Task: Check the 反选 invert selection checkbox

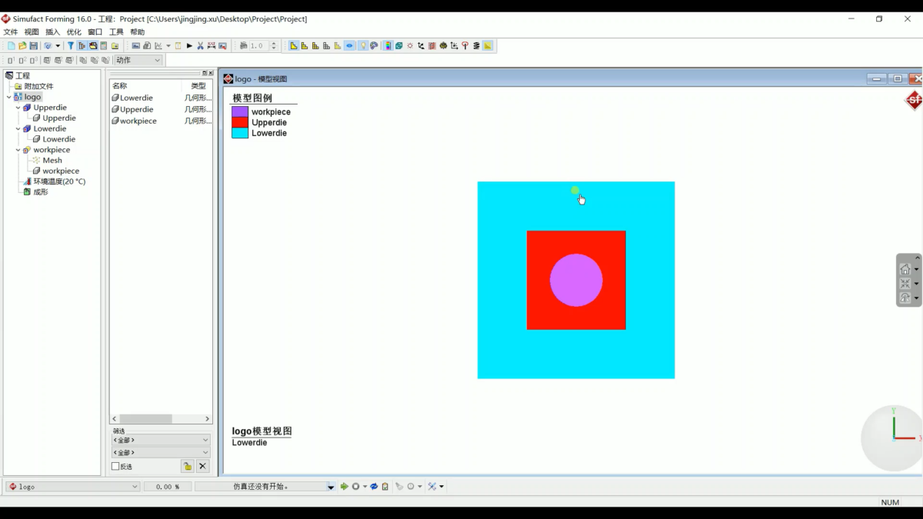Action: click(115, 467)
